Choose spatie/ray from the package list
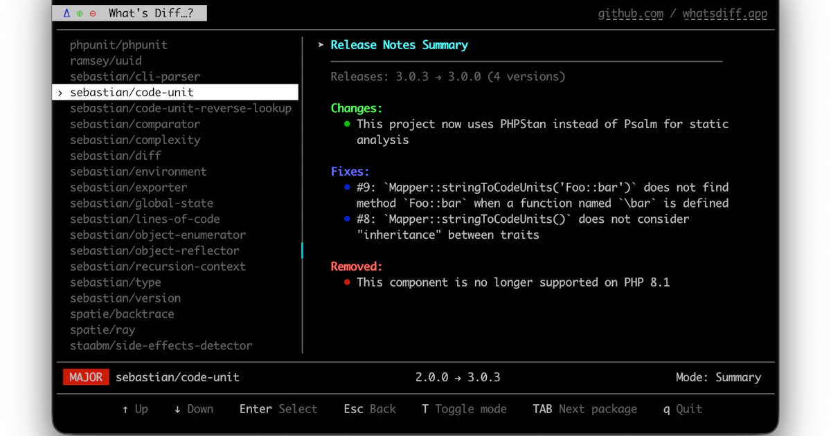 [x=102, y=330]
